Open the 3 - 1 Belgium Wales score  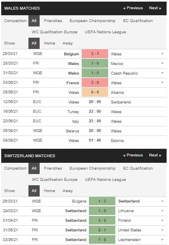[95, 54]
